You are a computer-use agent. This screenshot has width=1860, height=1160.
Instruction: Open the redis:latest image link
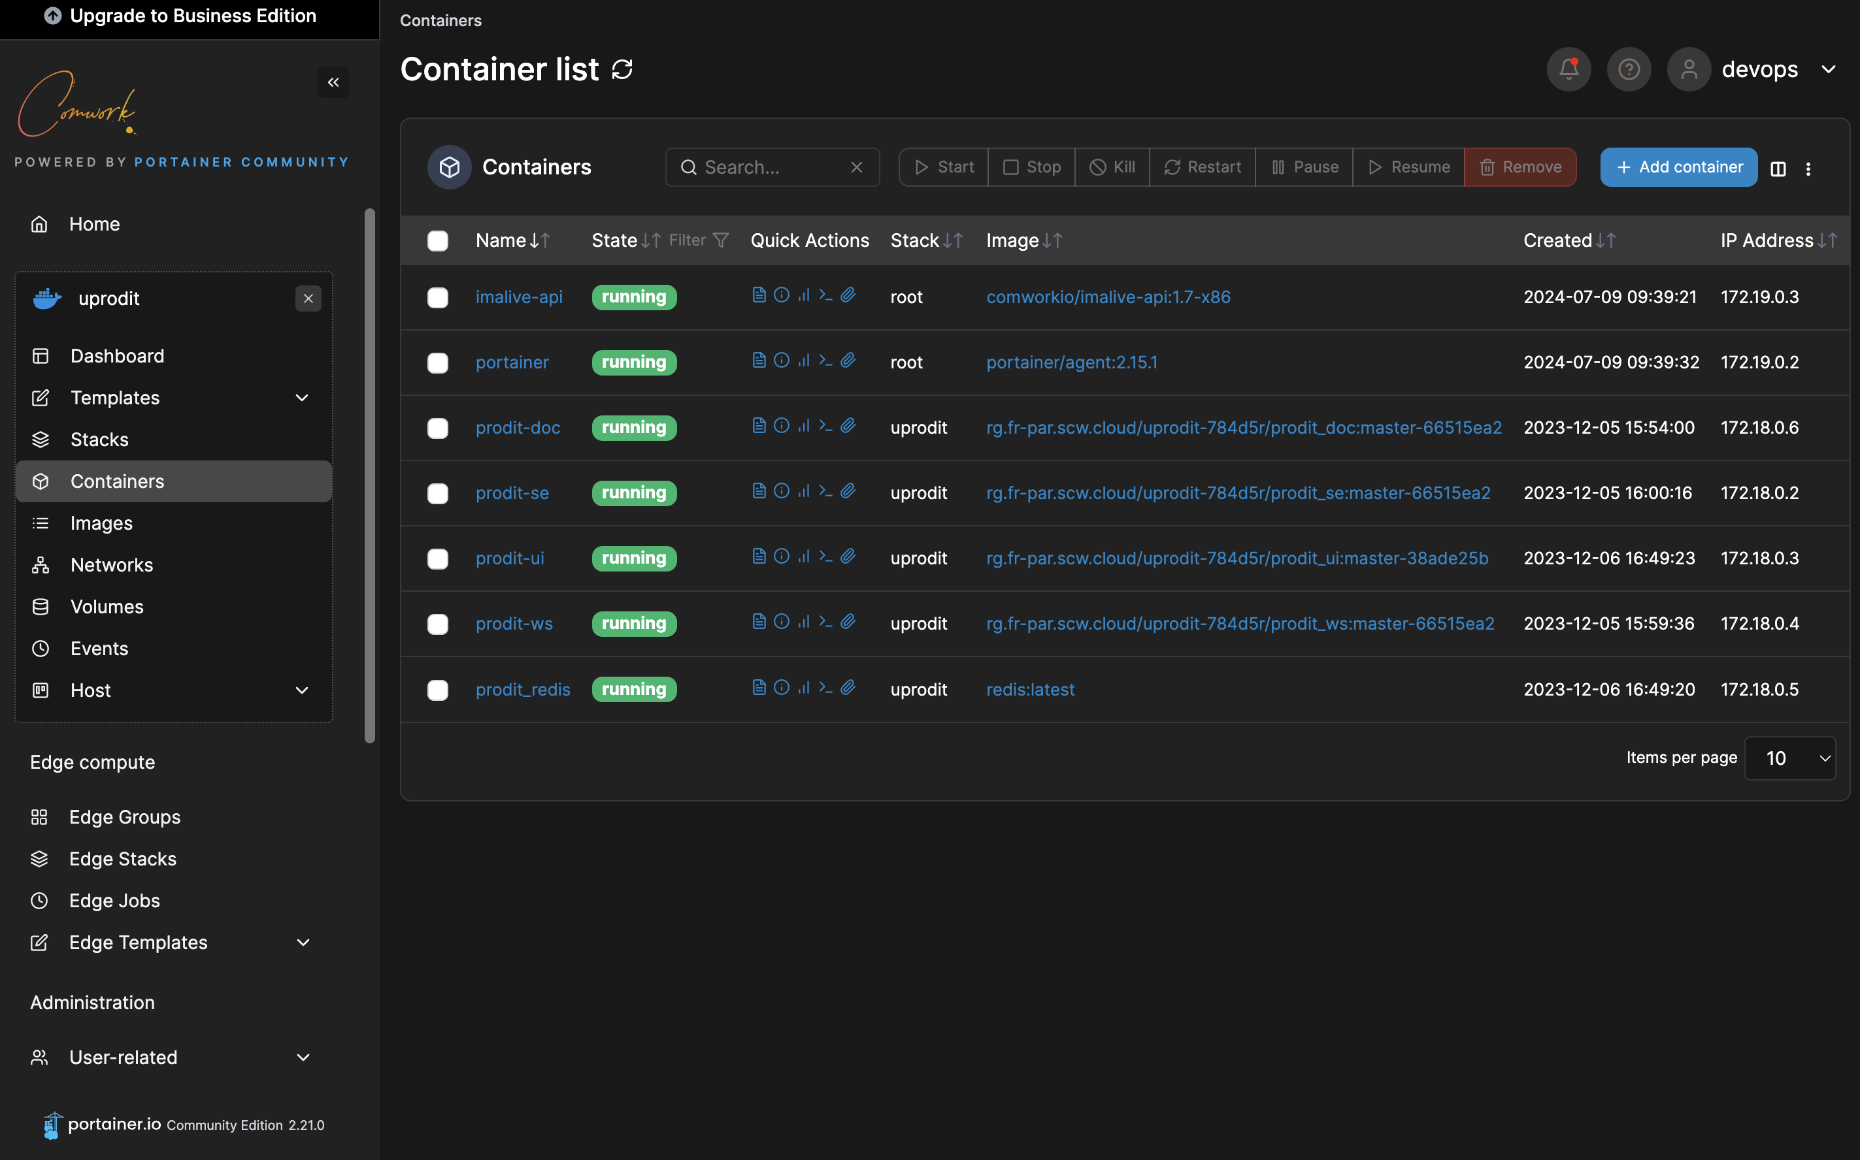1030,690
